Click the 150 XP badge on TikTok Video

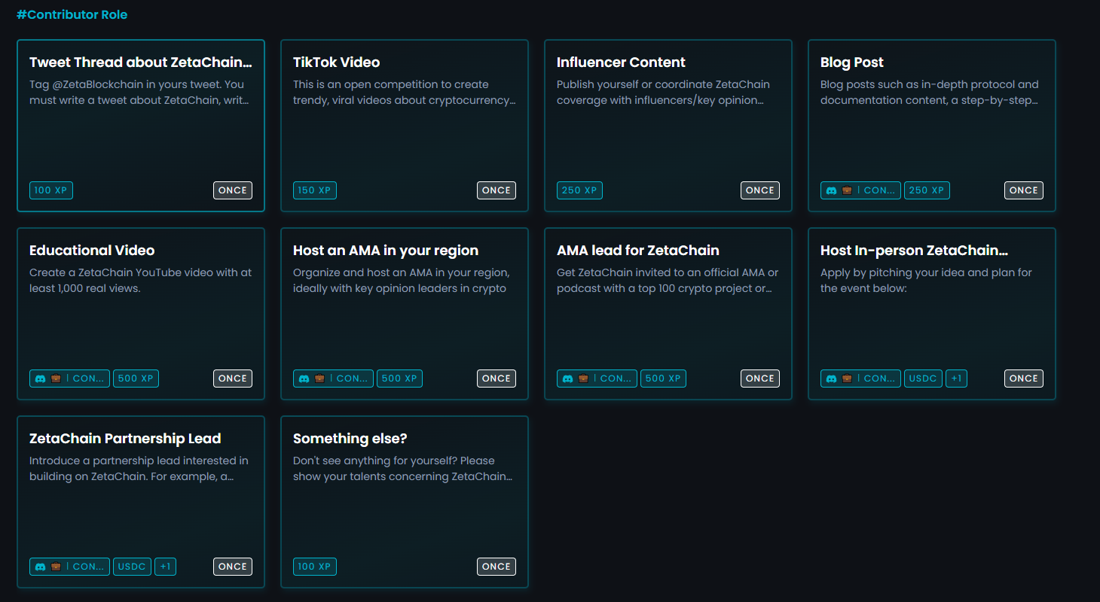(x=315, y=190)
